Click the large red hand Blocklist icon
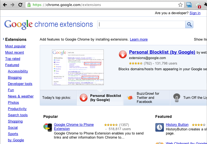The height and width of the screenshot is (144, 207). click(x=123, y=54)
